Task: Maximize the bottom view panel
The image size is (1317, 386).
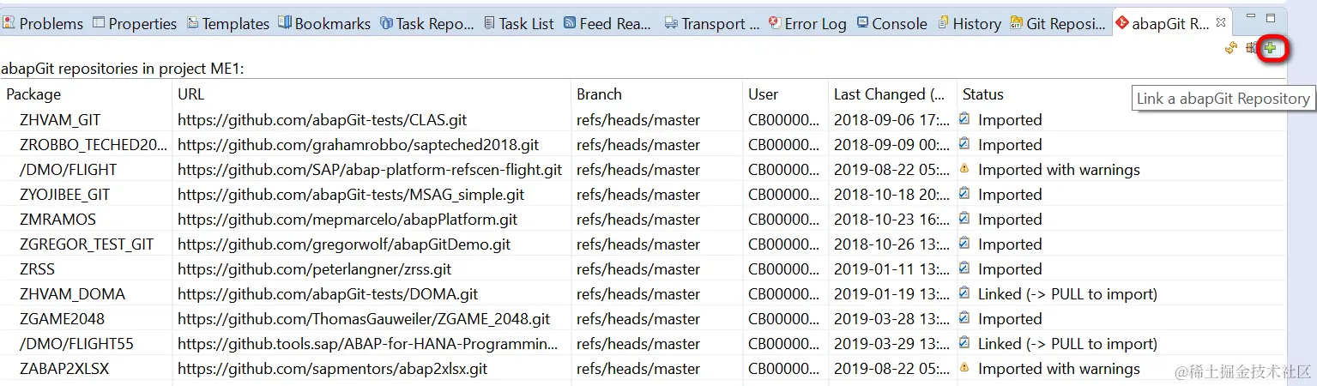Action: pyautogui.click(x=1272, y=18)
